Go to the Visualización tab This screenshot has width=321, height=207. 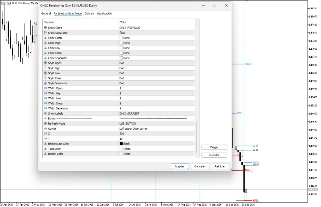(104, 13)
